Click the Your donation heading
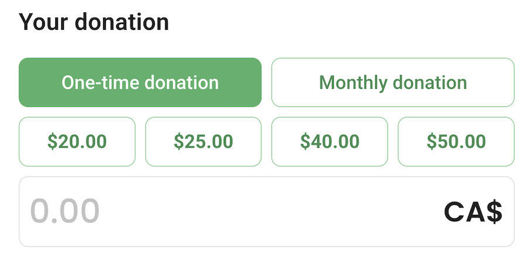This screenshot has width=527, height=262. 94,22
